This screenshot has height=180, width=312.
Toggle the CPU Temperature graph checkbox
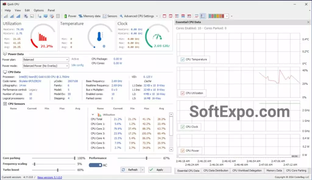coord(182,59)
